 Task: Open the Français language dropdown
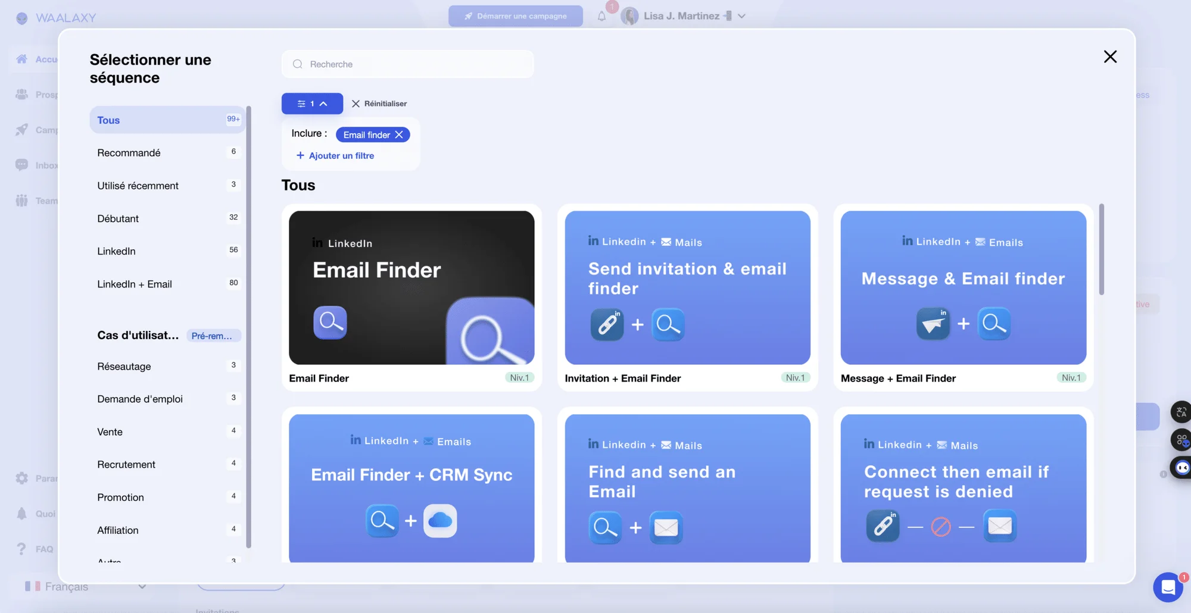coord(85,586)
